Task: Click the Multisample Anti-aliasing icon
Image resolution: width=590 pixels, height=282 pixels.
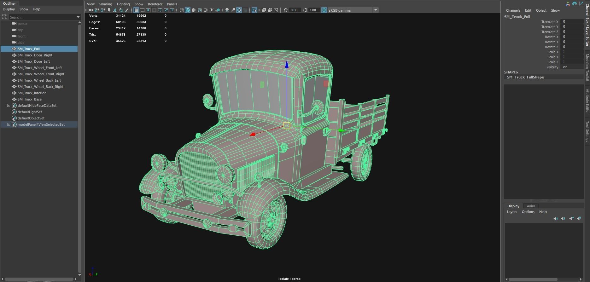Action: tap(239, 10)
